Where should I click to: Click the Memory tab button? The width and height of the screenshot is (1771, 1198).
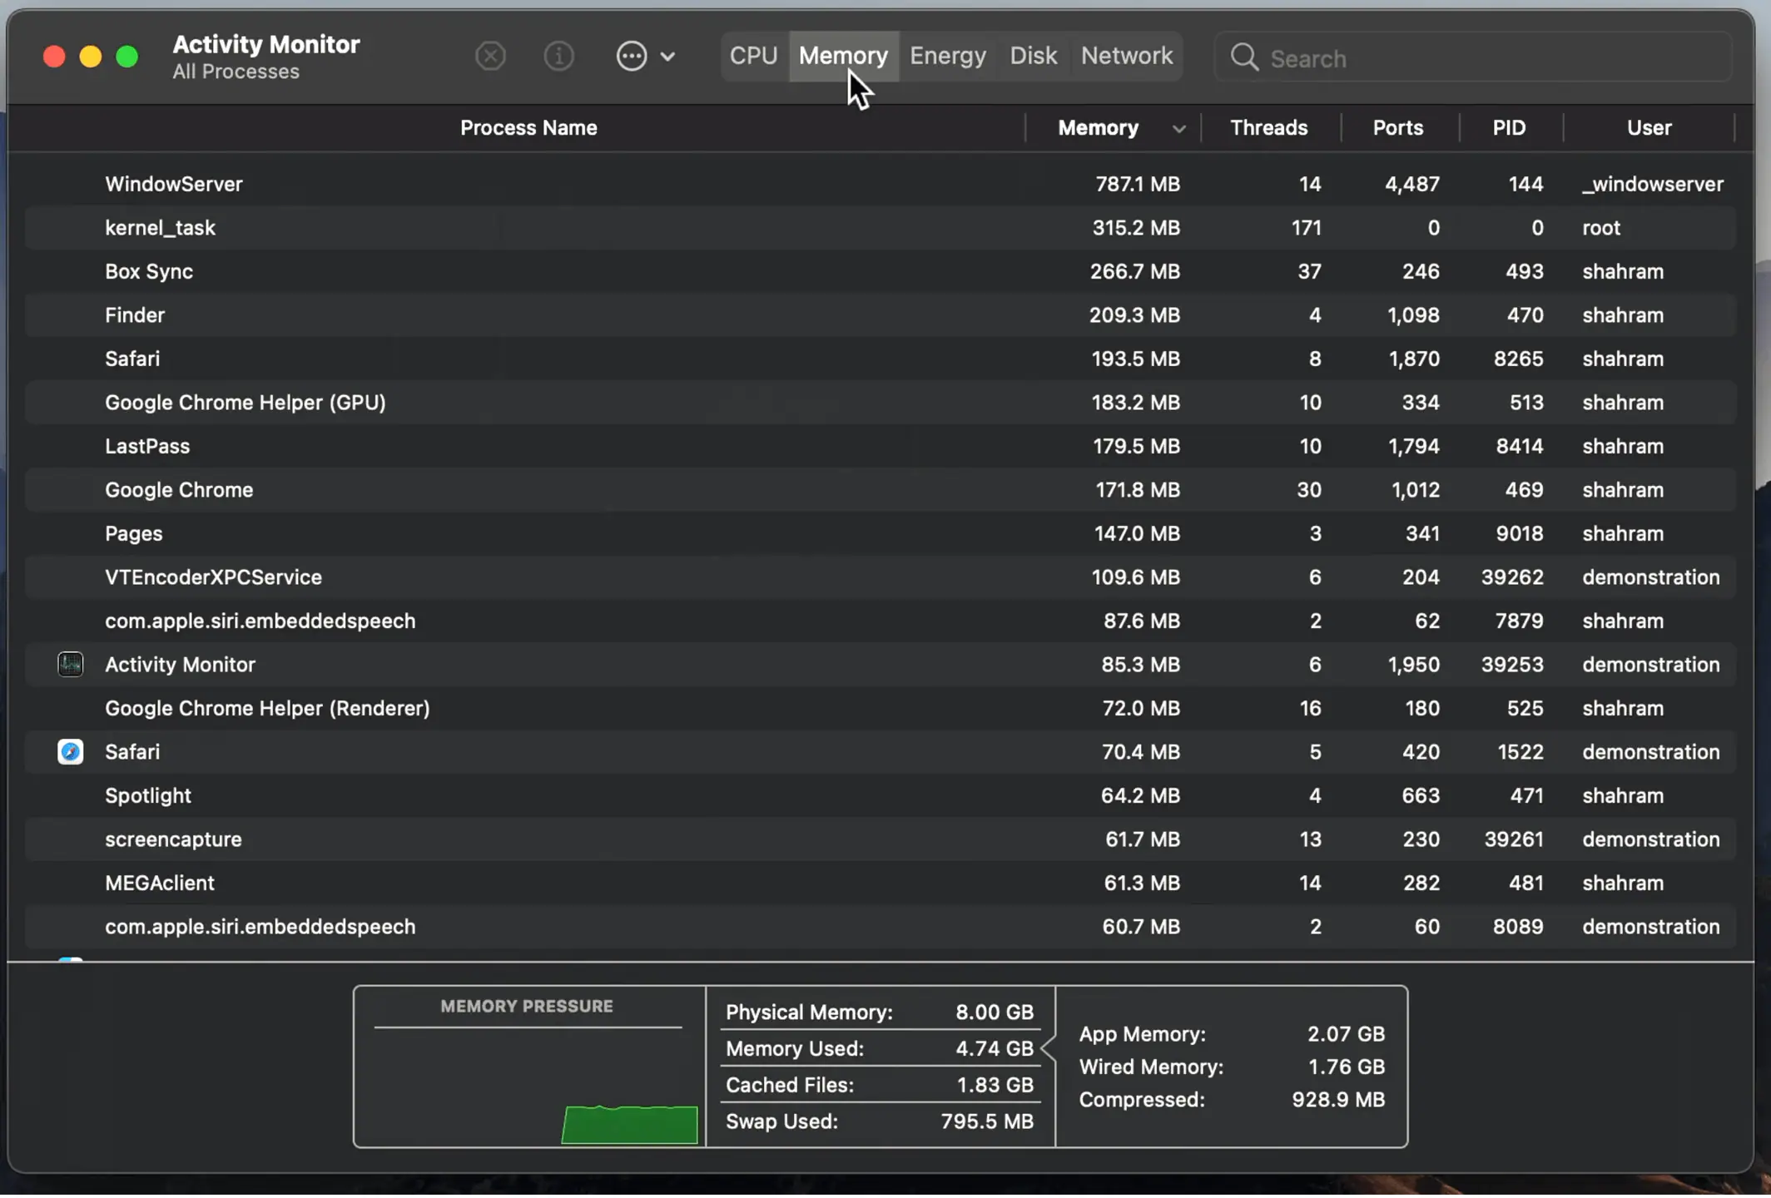point(844,57)
